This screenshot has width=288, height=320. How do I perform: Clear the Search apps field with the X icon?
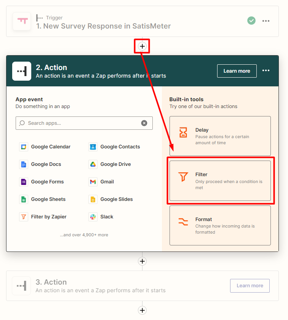144,123
